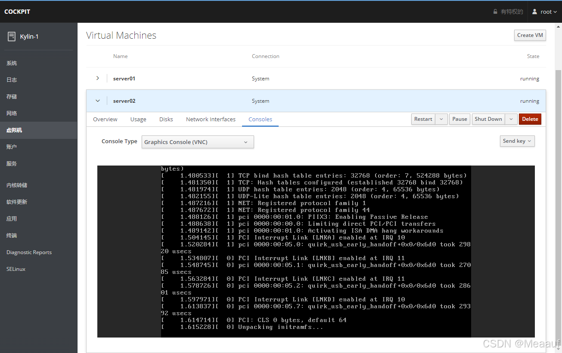This screenshot has height=353, width=562.
Task: Click server01's running state
Action: click(530, 79)
